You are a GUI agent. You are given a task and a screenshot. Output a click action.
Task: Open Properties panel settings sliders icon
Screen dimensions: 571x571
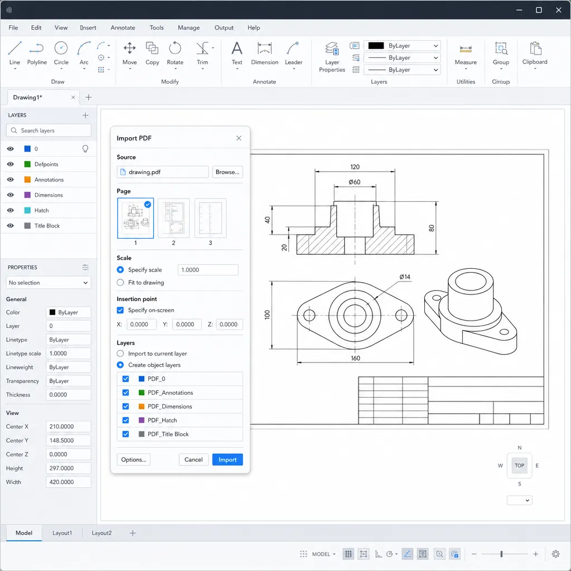[85, 267]
